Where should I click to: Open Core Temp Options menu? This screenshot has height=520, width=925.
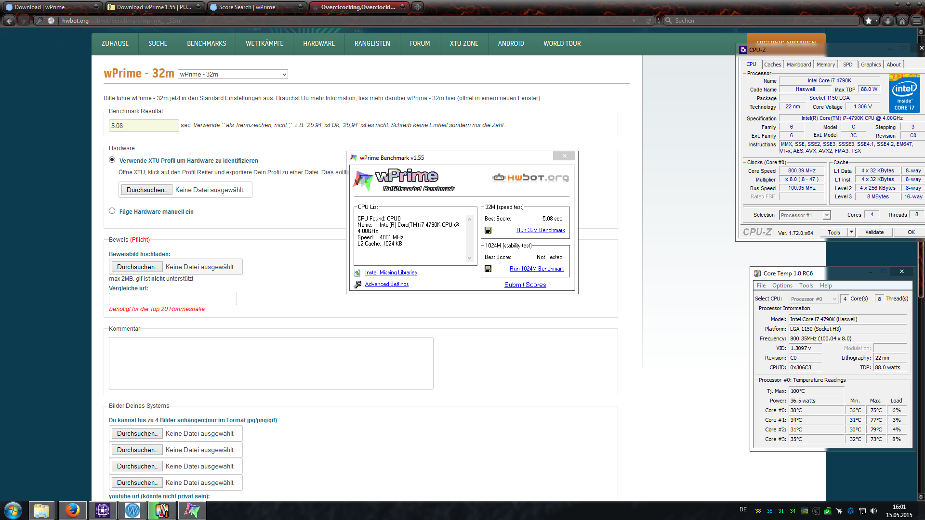coord(782,286)
